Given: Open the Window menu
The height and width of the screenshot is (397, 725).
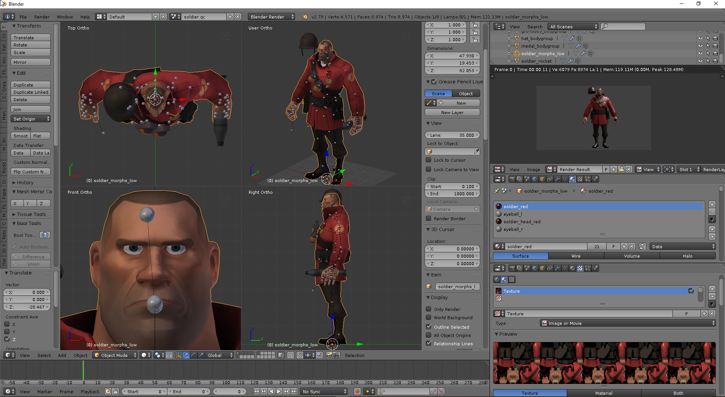Looking at the screenshot, I should point(65,17).
